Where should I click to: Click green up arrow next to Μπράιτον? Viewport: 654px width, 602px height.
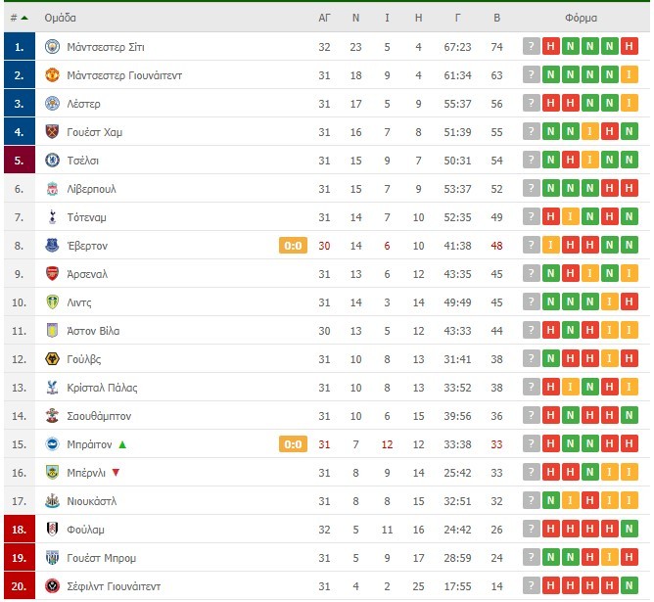tap(122, 444)
